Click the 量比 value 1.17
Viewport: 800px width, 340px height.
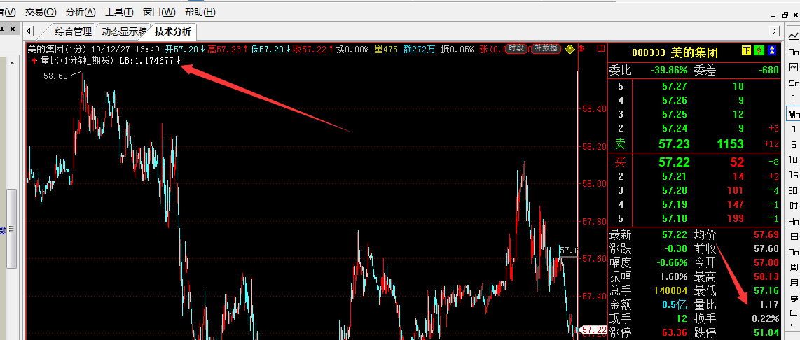click(769, 305)
